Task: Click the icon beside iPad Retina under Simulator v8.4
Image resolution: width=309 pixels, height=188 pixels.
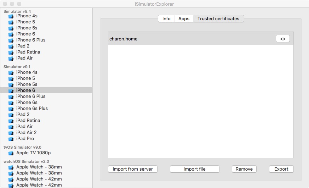Action: (11, 52)
